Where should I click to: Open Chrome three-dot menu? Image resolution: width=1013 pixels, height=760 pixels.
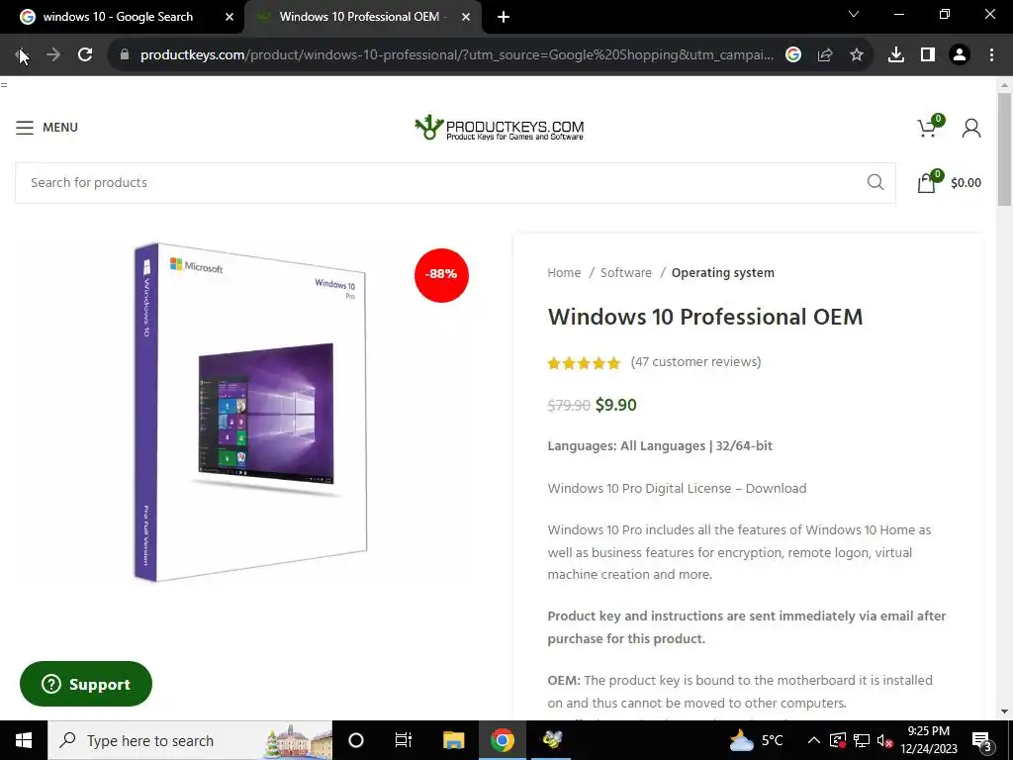pos(991,55)
